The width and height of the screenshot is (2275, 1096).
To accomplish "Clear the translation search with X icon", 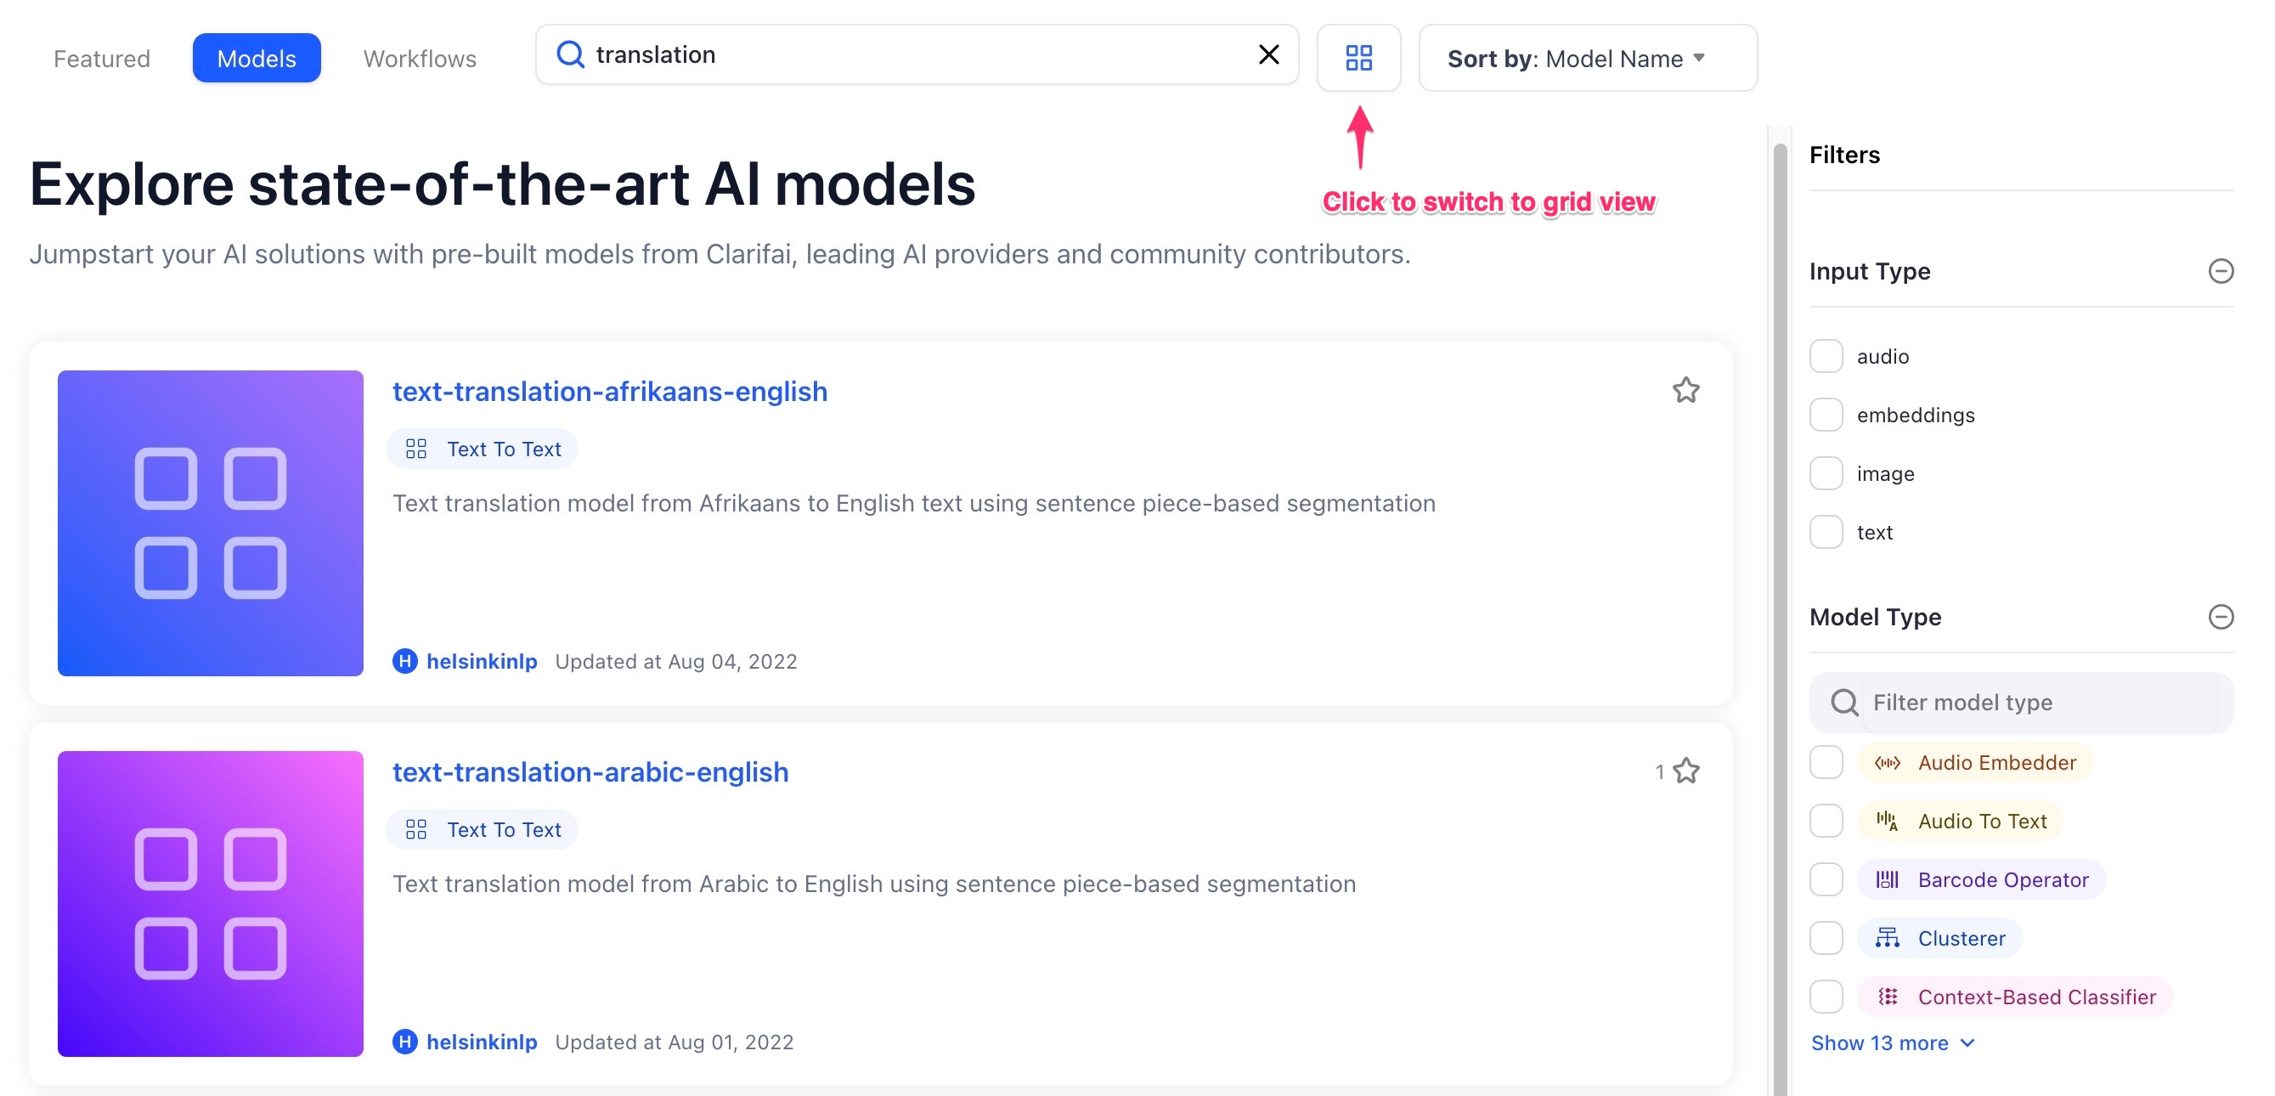I will 1268,54.
